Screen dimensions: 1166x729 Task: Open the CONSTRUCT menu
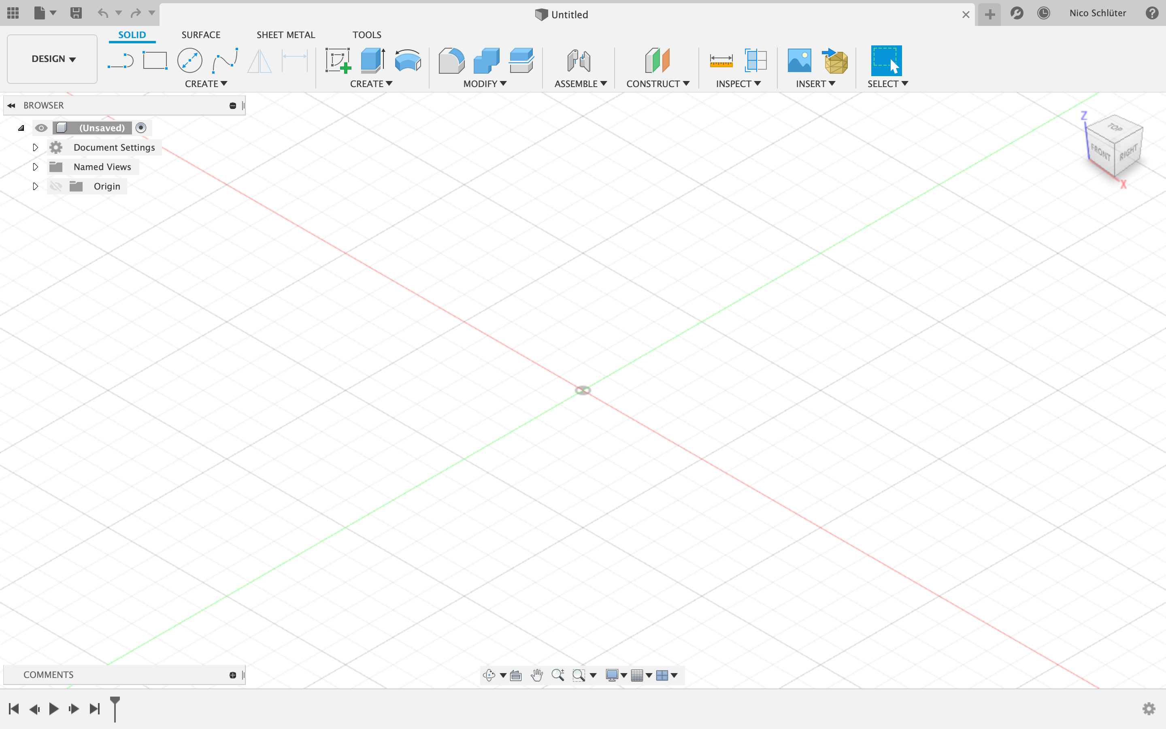tap(657, 84)
